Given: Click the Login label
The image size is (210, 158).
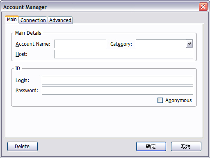Looking at the screenshot, I should click(x=22, y=80).
